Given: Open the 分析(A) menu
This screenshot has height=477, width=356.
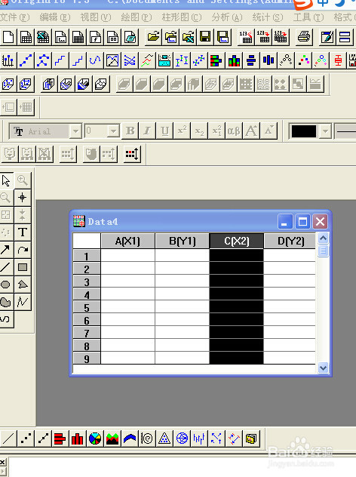Looking at the screenshot, I should (x=227, y=17).
